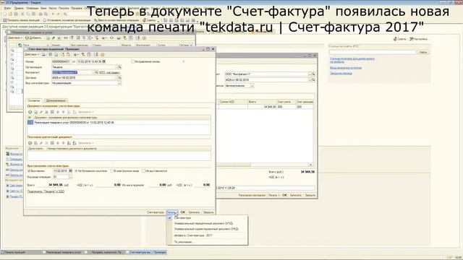463x260 pixels.
Task: Click horizontal scrollbar right arrow in back window
Action: click(310, 165)
